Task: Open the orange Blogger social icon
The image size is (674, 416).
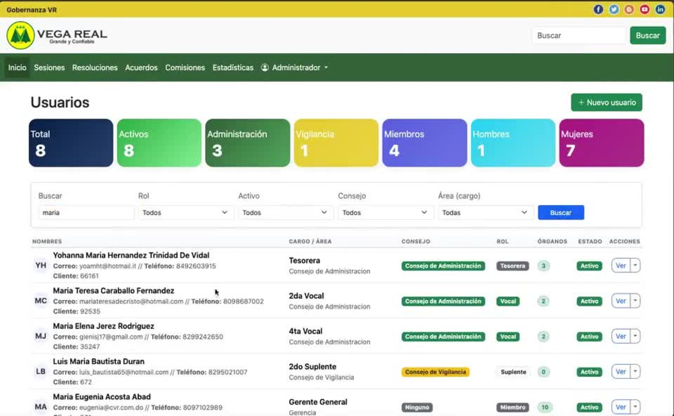Action: 629,9
